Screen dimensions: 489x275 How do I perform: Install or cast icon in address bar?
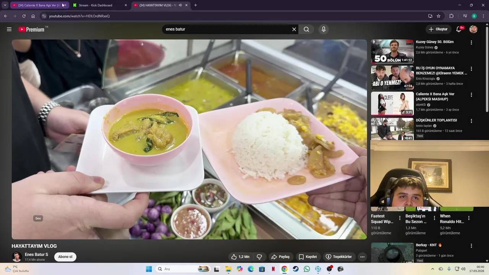coord(430,16)
